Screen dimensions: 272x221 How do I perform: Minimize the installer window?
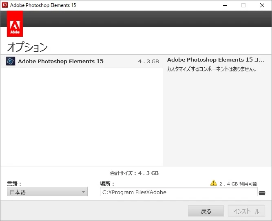tap(225, 5)
